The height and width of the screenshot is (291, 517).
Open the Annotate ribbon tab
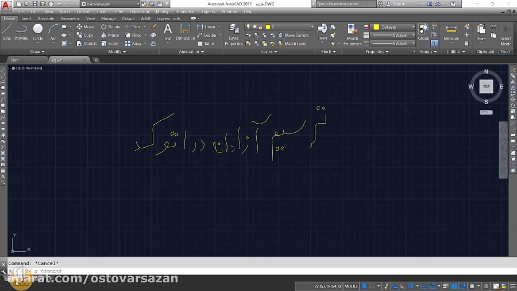[x=46, y=18]
